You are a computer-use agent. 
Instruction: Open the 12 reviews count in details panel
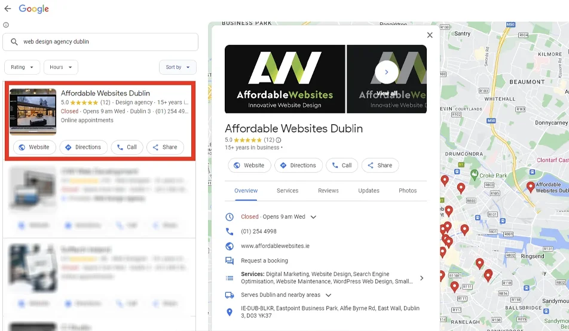(269, 140)
